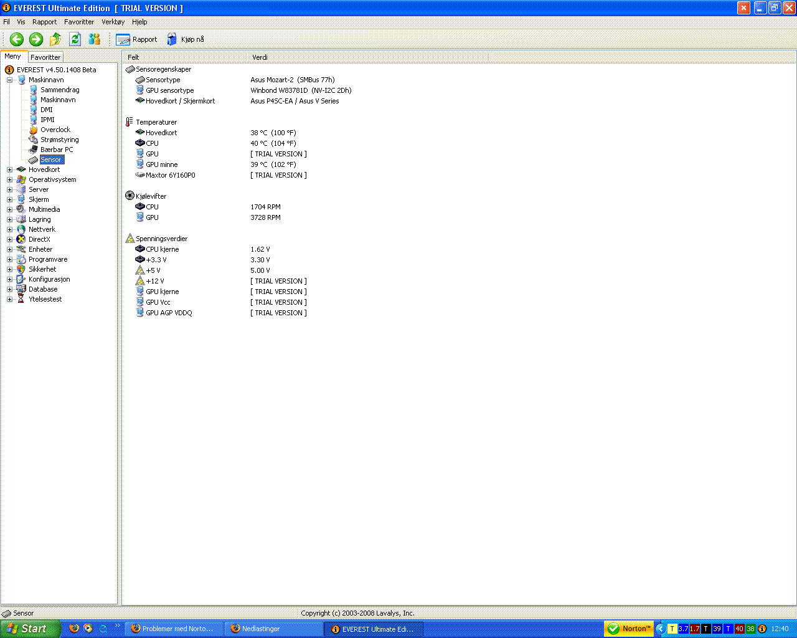Expand the Server tree branch
Image resolution: width=797 pixels, height=638 pixels.
[9, 189]
